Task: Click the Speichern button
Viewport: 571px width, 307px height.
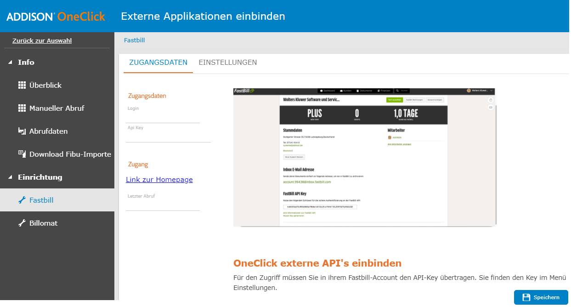Action: 541,297
